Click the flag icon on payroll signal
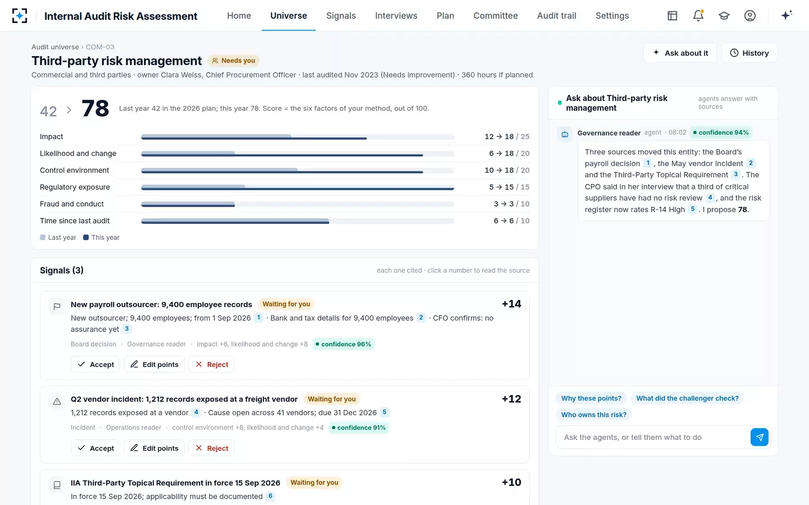 (x=57, y=307)
